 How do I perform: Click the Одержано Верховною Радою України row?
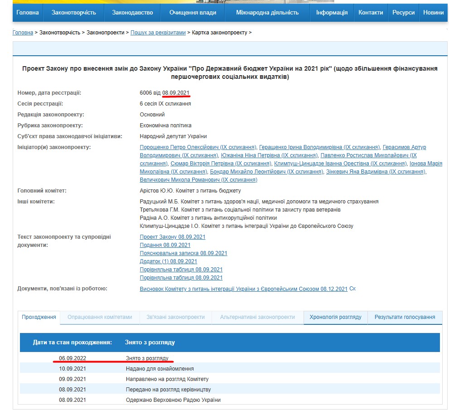[230, 400]
